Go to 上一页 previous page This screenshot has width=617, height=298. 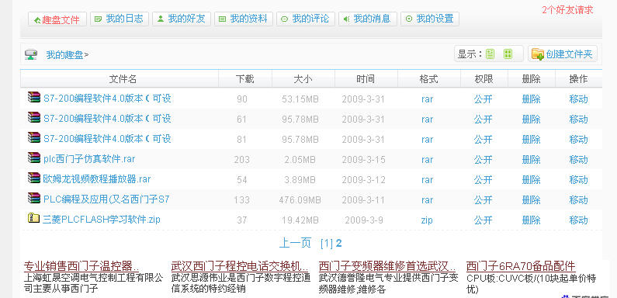295,243
